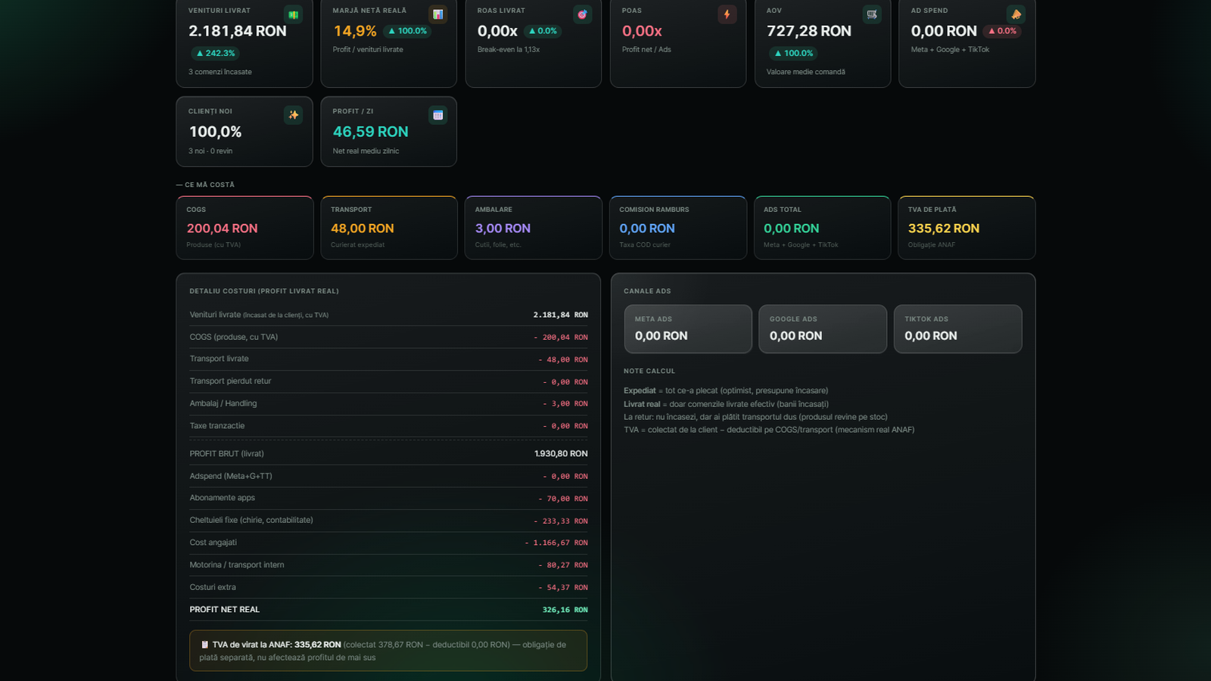Viewport: 1211px width, 681px height.
Task: Click the megaphone icon on Ad Spend card
Action: pos(1016,14)
